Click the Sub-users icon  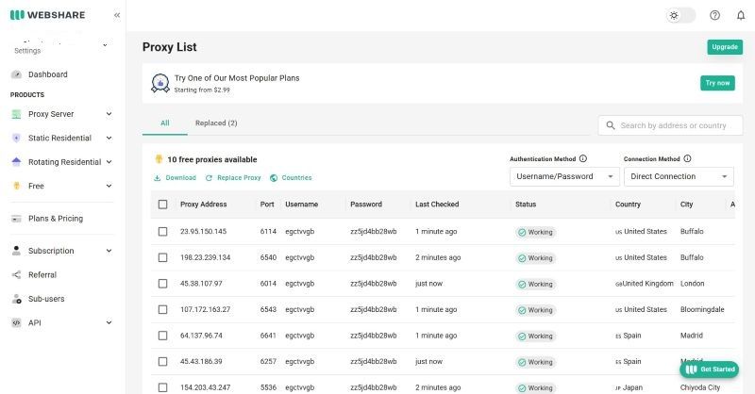pos(16,299)
